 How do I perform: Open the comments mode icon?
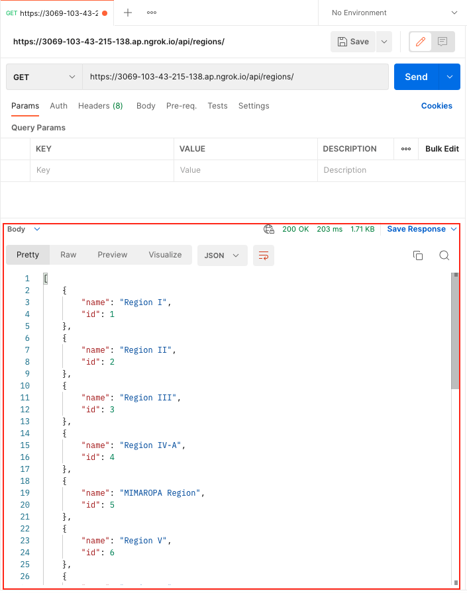[x=442, y=42]
